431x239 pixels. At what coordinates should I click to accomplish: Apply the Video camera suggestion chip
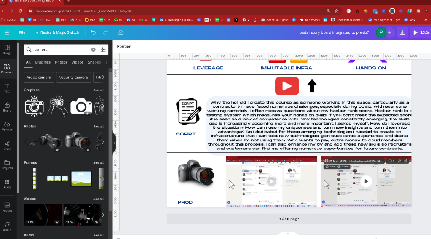pos(39,77)
